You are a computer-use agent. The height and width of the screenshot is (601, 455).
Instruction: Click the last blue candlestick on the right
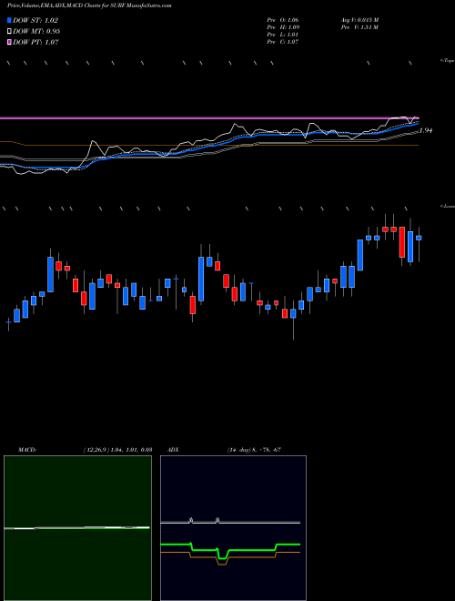(419, 238)
